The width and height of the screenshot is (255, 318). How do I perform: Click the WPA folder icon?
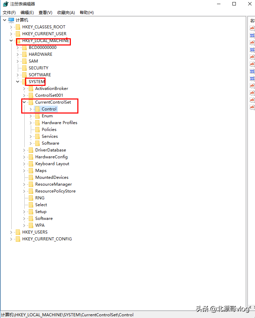[x=31, y=225]
